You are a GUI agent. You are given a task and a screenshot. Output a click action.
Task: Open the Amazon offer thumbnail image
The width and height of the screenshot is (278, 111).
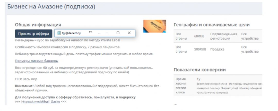pyautogui.click(x=155, y=26)
